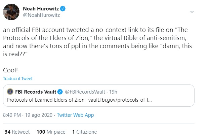The width and height of the screenshot is (209, 139).
Task: Click the 19h timestamp on quoted tweet
Action: tap(113, 92)
